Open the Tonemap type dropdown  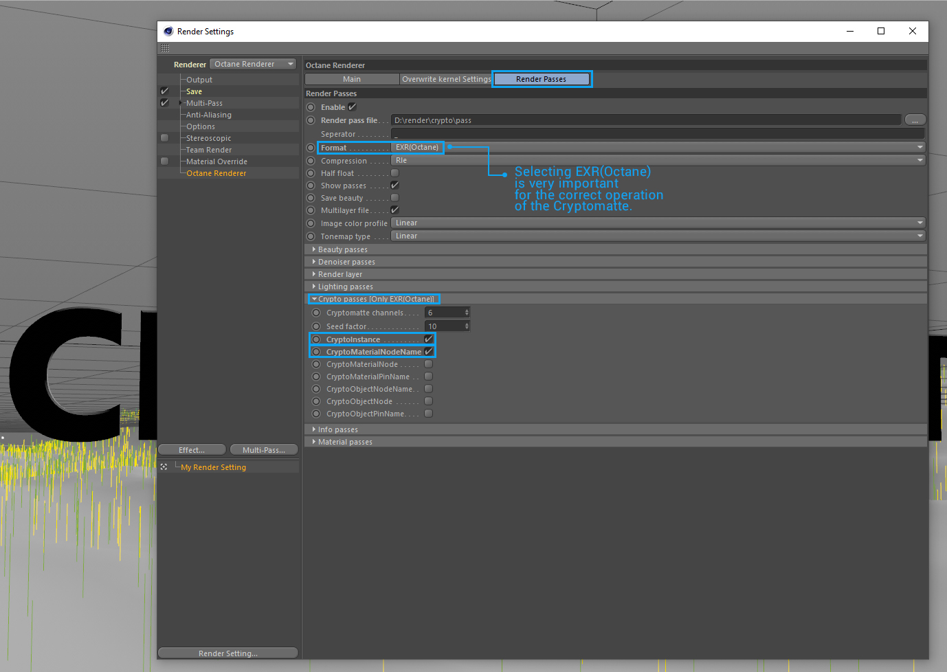click(x=658, y=236)
